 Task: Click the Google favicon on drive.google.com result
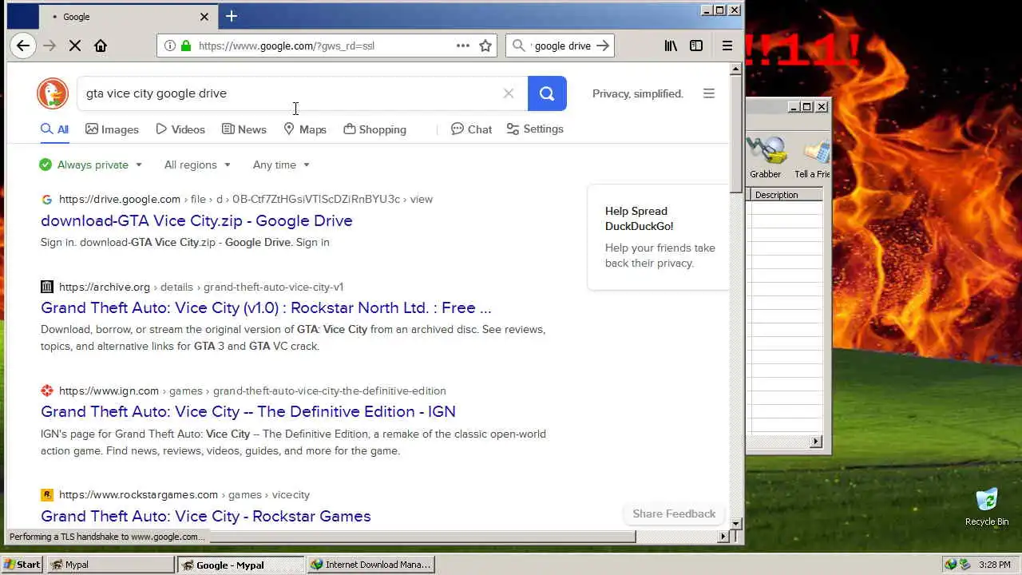47,199
